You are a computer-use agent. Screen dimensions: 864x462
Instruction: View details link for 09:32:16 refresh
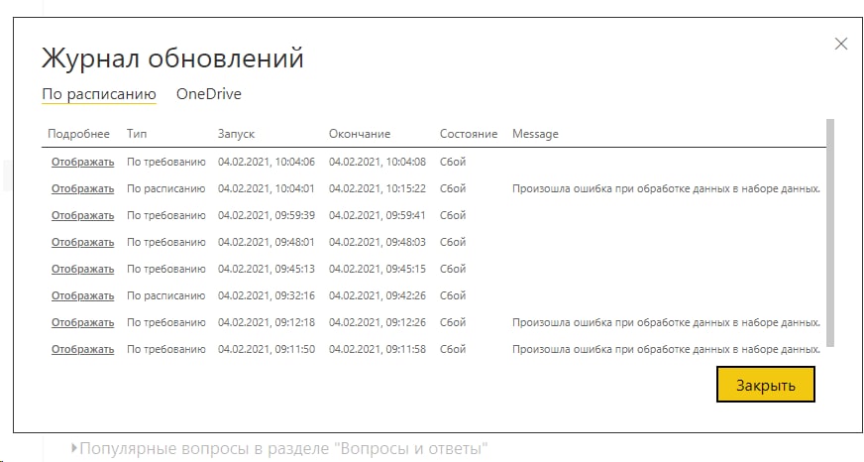click(x=82, y=295)
